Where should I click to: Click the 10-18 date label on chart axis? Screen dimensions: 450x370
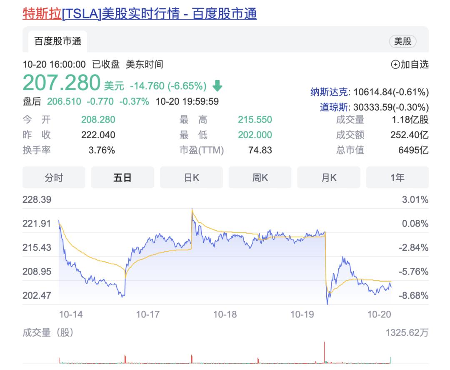tap(225, 314)
